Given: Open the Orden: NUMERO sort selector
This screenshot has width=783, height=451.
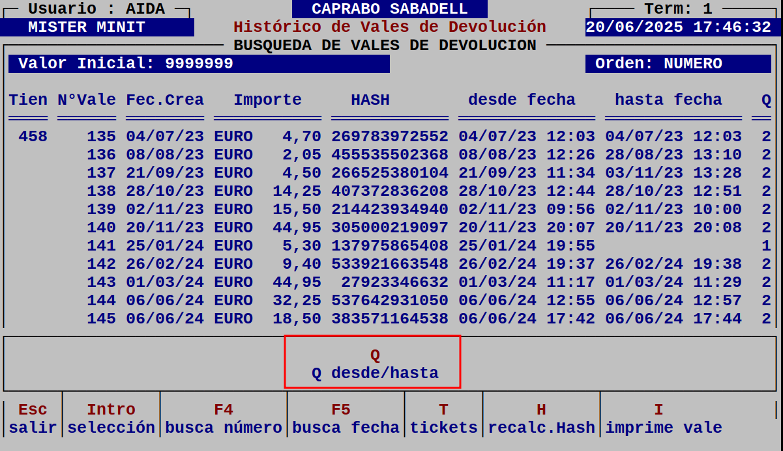Looking at the screenshot, I should pyautogui.click(x=678, y=63).
